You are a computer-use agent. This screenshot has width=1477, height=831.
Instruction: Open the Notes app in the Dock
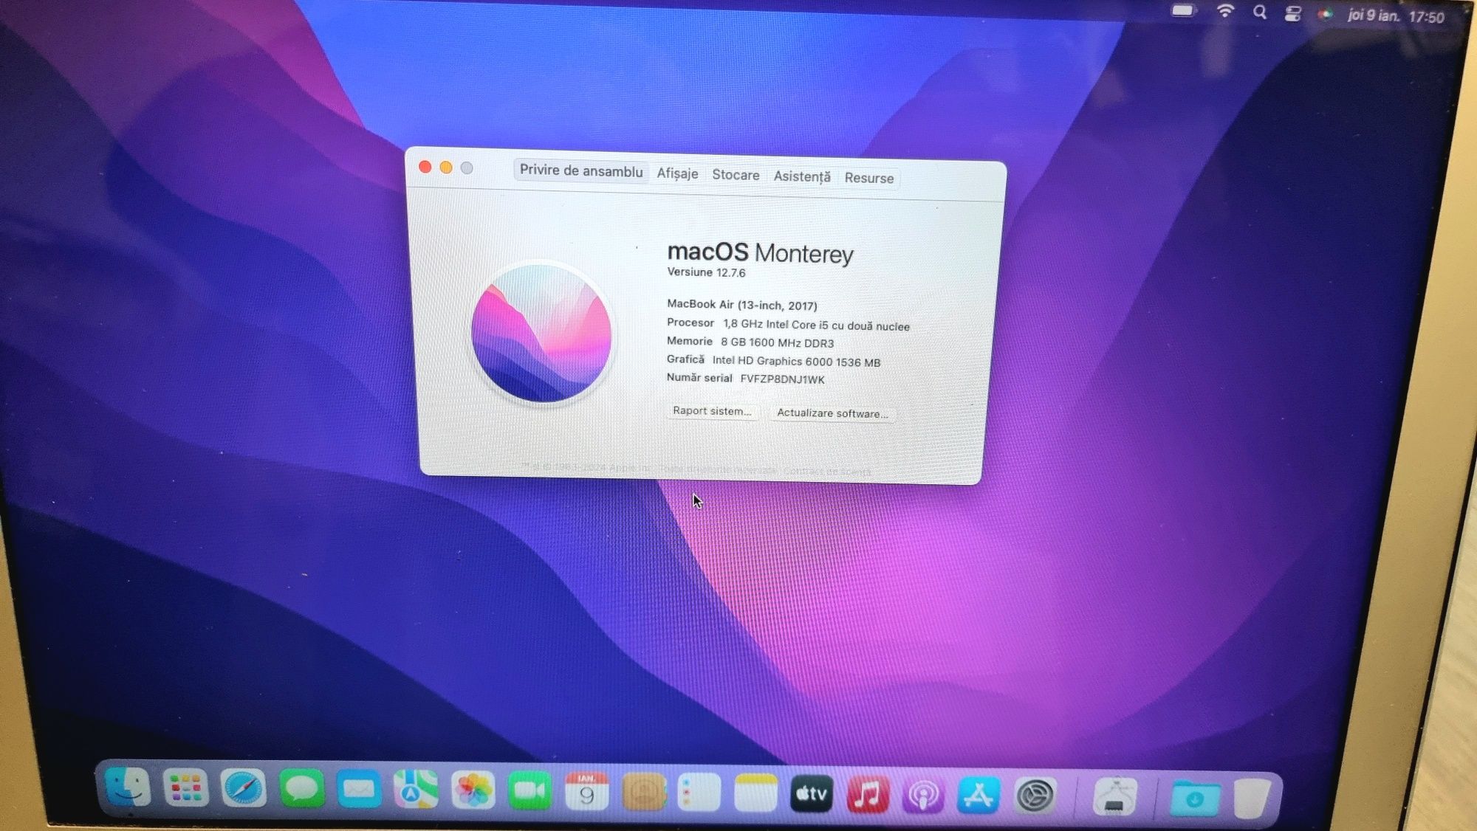pos(755,793)
